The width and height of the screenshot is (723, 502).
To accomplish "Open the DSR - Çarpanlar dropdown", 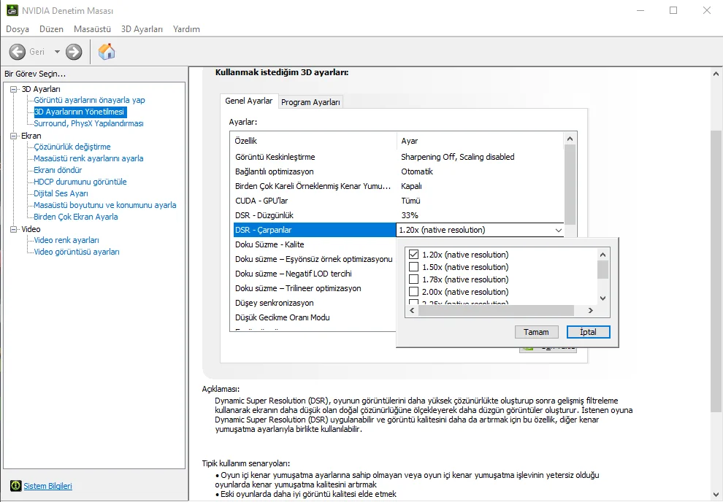I will pyautogui.click(x=559, y=230).
